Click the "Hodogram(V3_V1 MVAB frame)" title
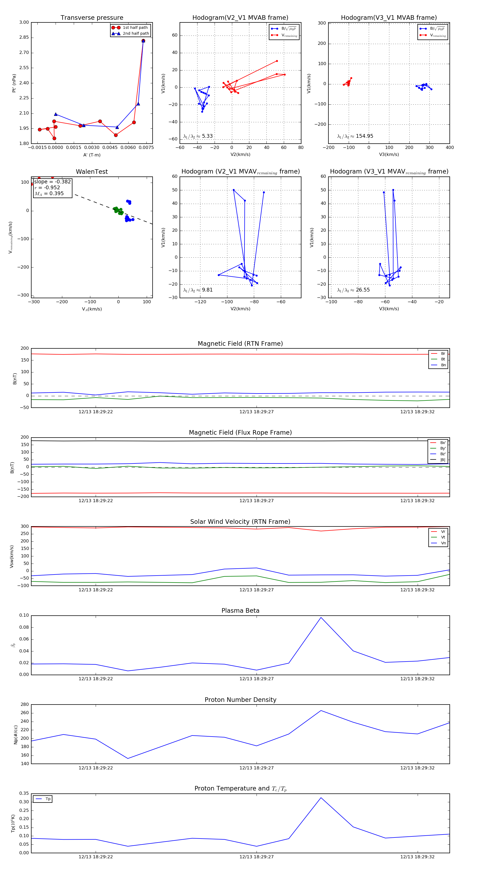481x881 pixels. 389,18
